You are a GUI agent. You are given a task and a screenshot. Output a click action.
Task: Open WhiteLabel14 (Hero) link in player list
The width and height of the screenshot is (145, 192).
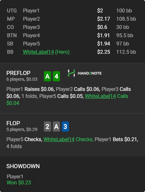46,52
